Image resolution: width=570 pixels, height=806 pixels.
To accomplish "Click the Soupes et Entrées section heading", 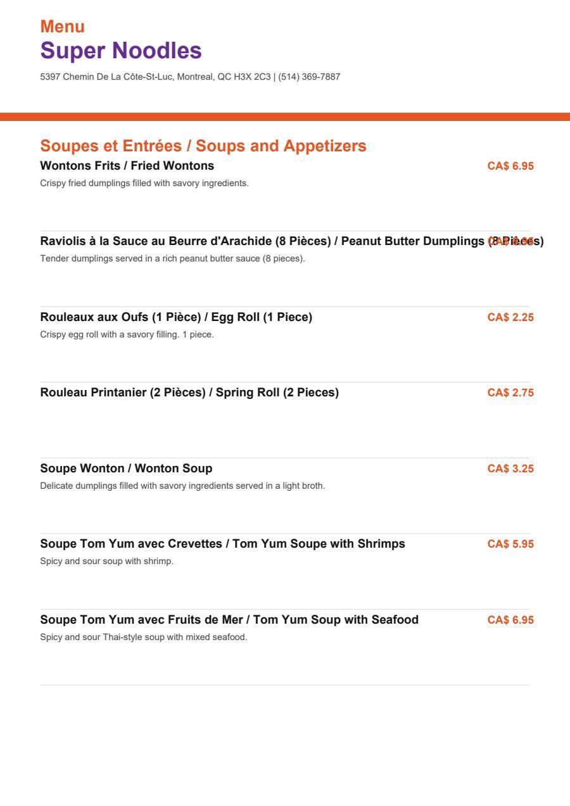I will [x=203, y=146].
